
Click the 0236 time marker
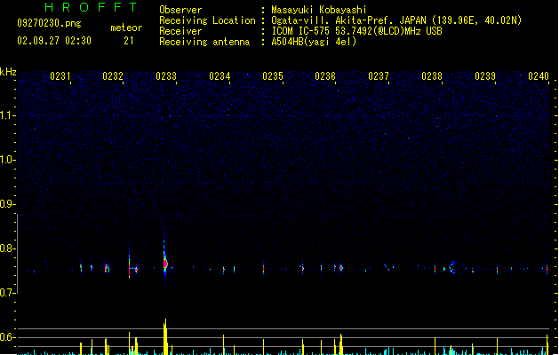tap(325, 76)
